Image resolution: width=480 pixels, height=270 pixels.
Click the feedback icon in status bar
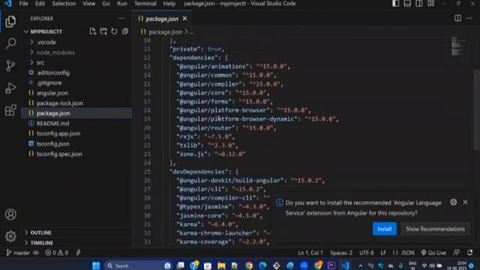[x=457, y=253]
